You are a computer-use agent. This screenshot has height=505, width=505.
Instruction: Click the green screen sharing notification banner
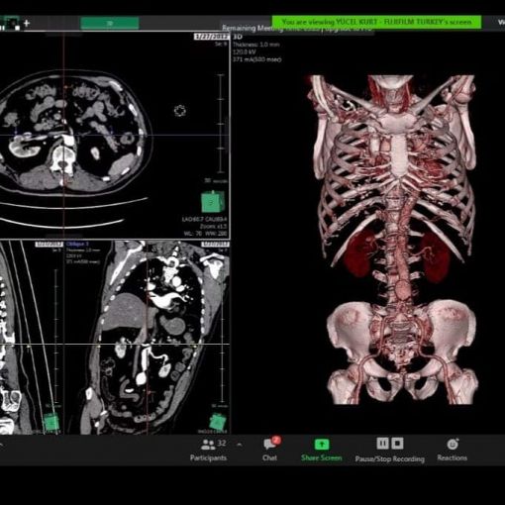point(376,22)
